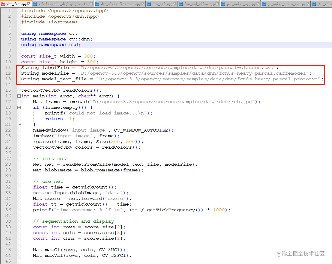The image size is (332, 264).
Task: Close the dnn_ssd_video.cpp tab
Action: (x=217, y=4)
